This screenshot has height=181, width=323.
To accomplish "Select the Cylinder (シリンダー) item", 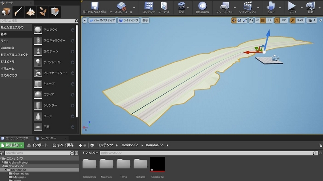I will [54, 105].
